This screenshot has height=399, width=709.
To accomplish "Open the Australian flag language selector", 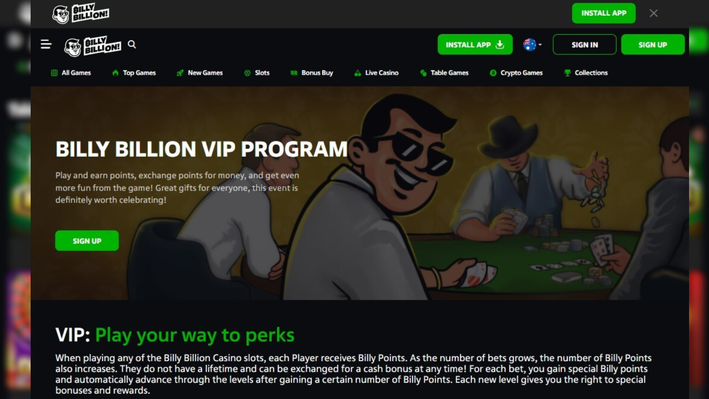I will pos(532,45).
